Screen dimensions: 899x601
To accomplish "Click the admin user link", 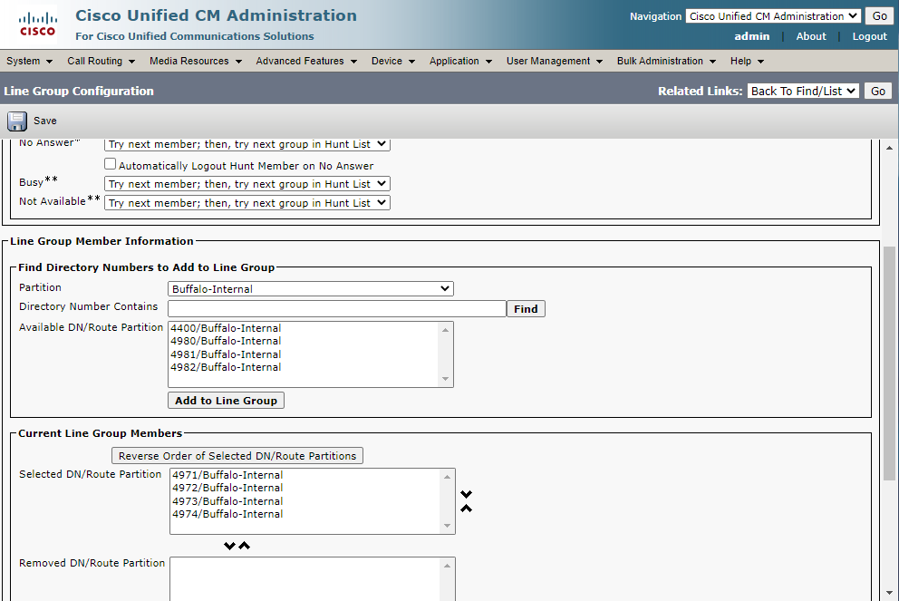I will [x=751, y=36].
